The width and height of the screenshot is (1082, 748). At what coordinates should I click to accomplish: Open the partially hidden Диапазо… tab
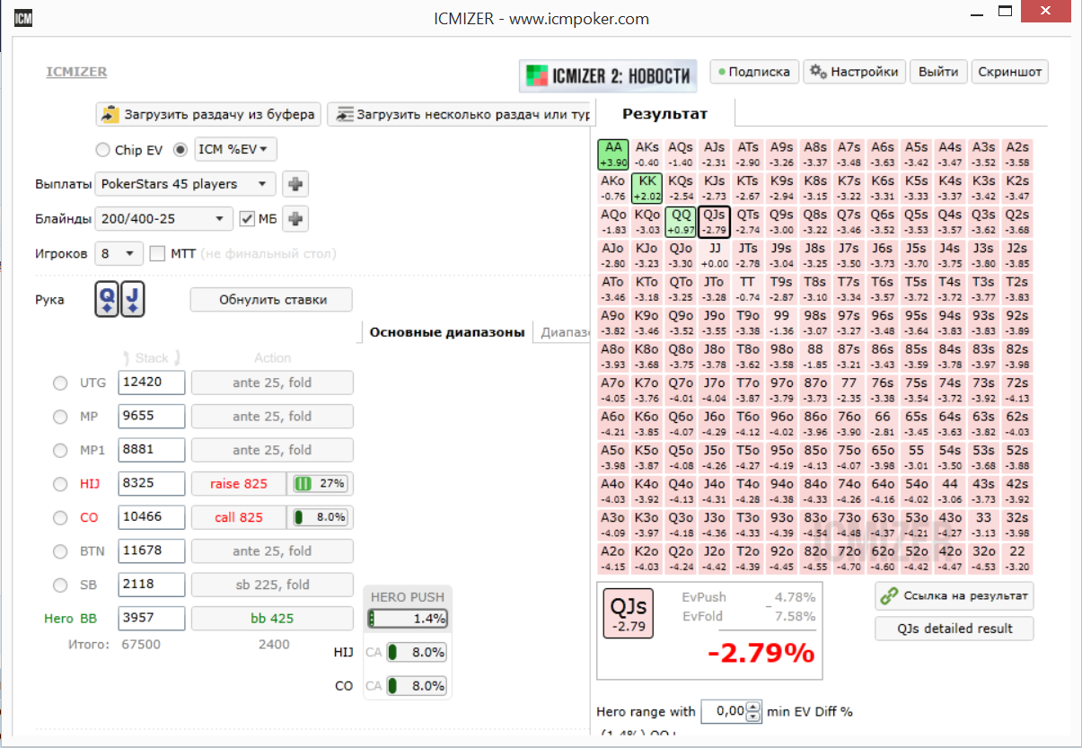562,332
